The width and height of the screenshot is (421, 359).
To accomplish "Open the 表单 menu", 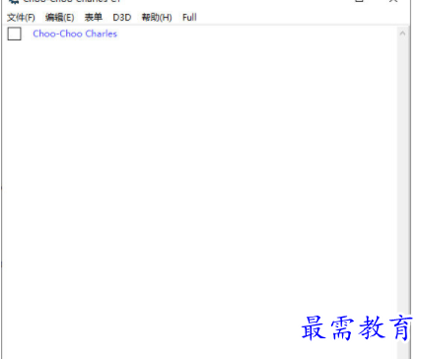I will pos(94,18).
